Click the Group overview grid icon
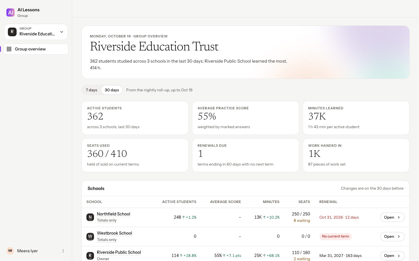Screen dimensions: 419x261 click(x=9, y=49)
